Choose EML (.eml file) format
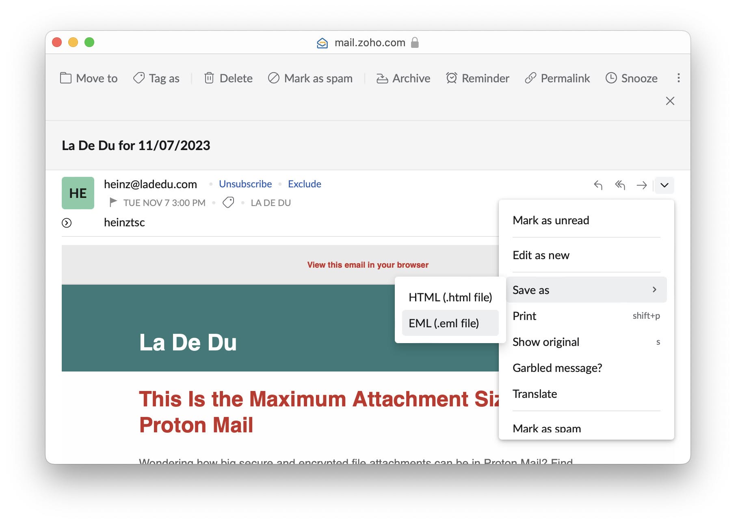 coord(450,323)
